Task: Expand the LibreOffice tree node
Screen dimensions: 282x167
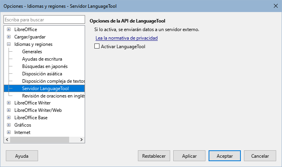Action: point(9,29)
